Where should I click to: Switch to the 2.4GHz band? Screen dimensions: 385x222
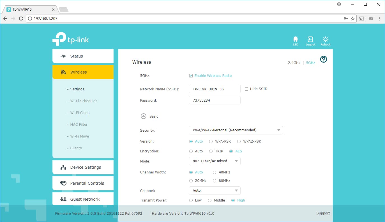(294, 63)
